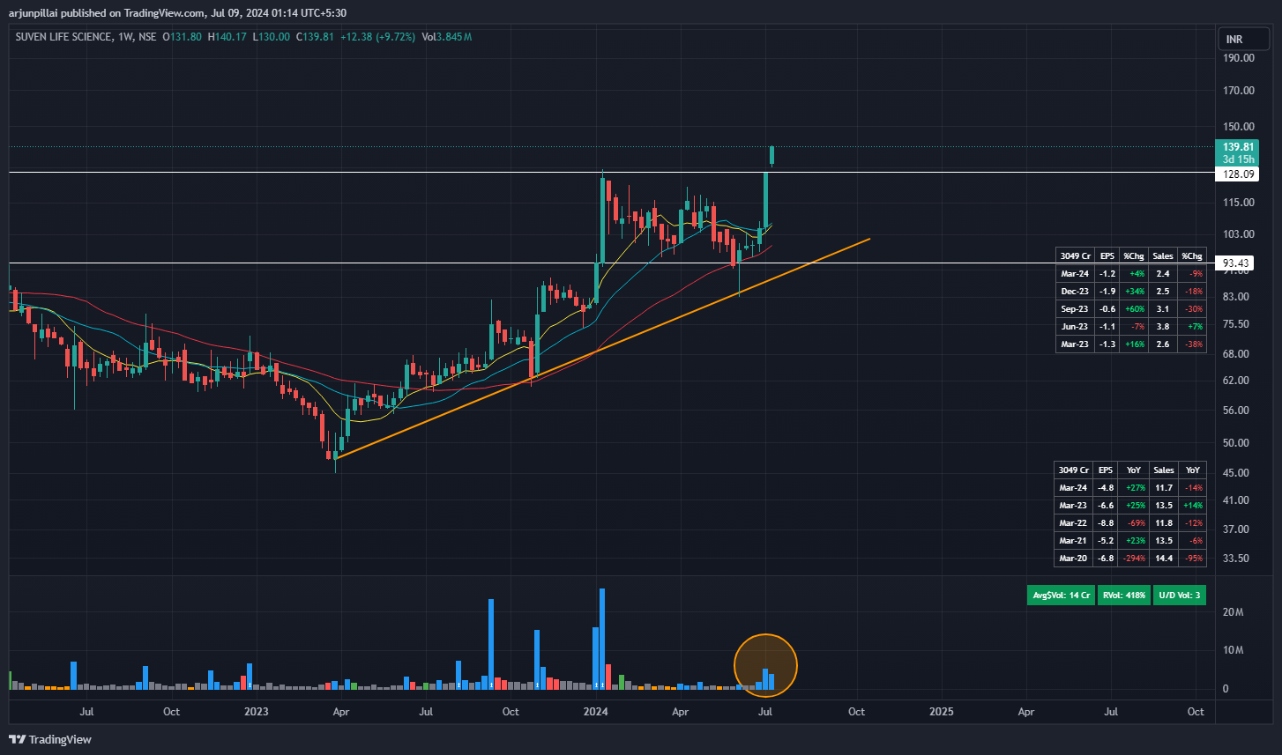Click the Mar-21 row label in yearly table

pyautogui.click(x=1073, y=540)
